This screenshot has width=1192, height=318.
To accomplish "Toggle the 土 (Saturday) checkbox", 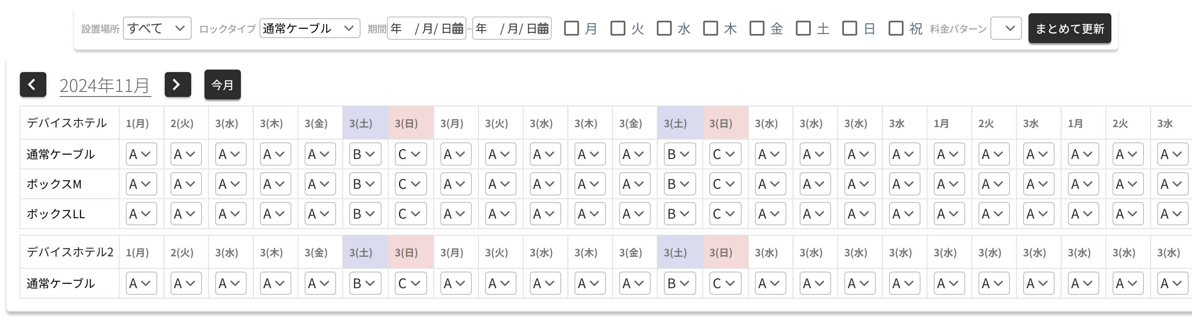I will click(803, 29).
